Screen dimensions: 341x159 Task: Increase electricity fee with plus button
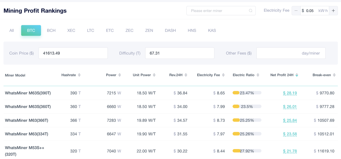(x=334, y=11)
